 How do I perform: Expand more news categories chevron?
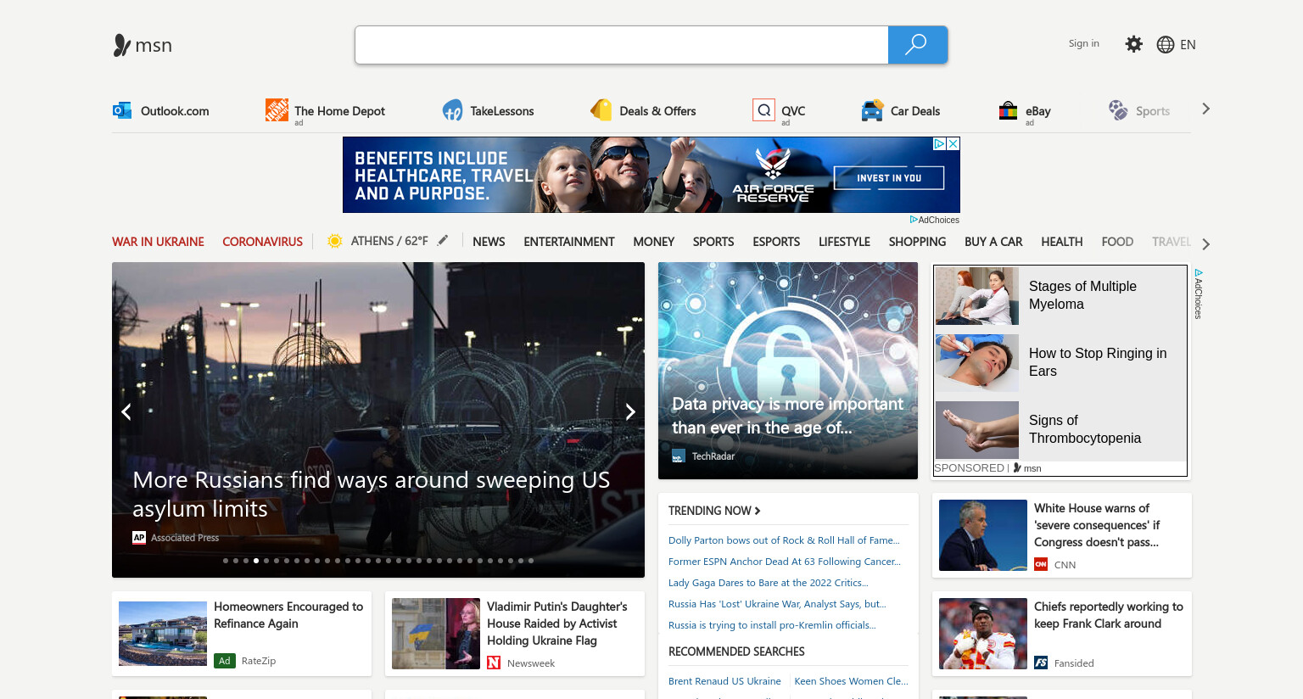tap(1205, 243)
